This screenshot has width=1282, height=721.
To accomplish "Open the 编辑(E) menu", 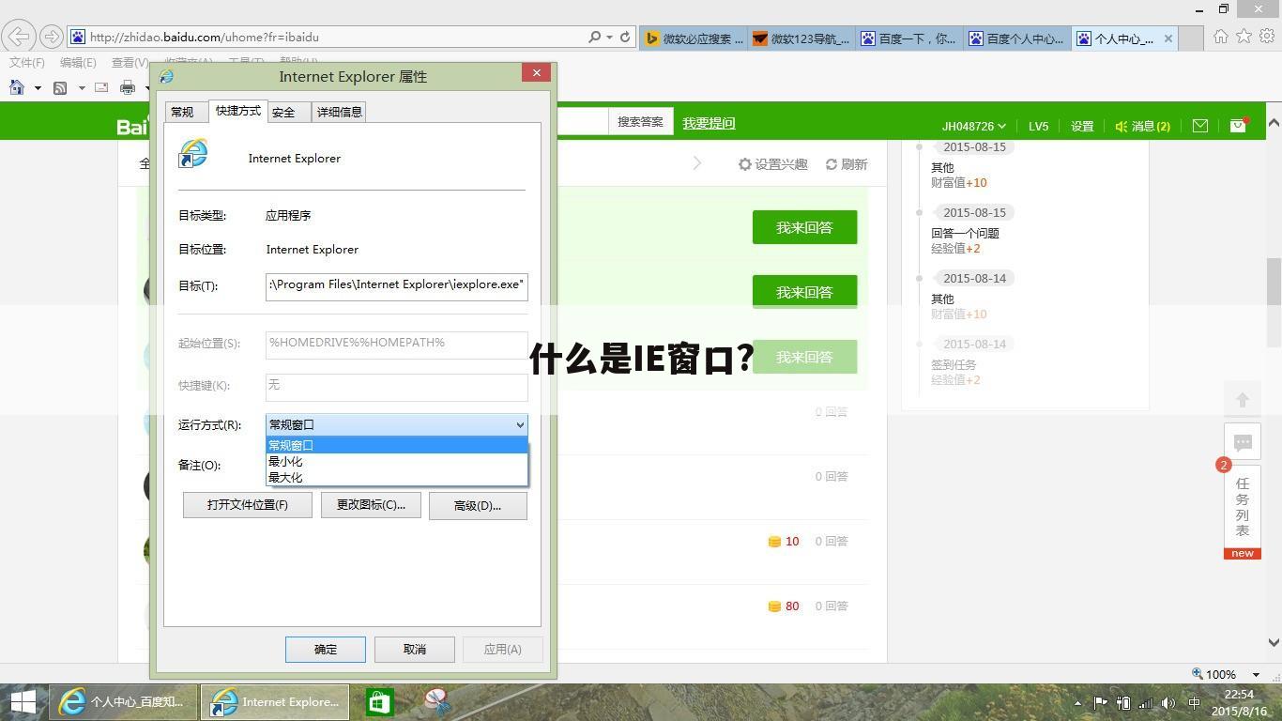I will click(78, 63).
